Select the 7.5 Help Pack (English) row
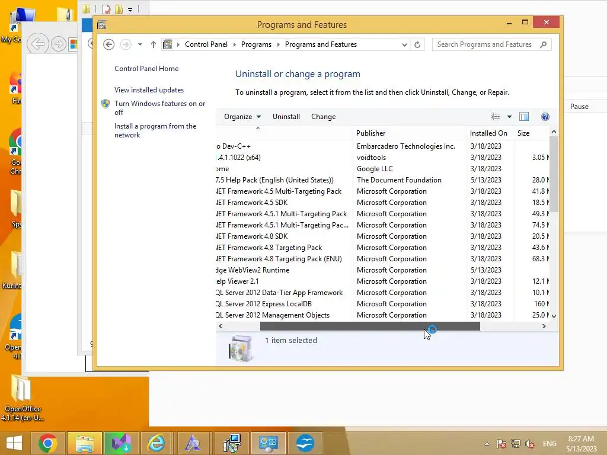This screenshot has height=455, width=607. coord(382,180)
